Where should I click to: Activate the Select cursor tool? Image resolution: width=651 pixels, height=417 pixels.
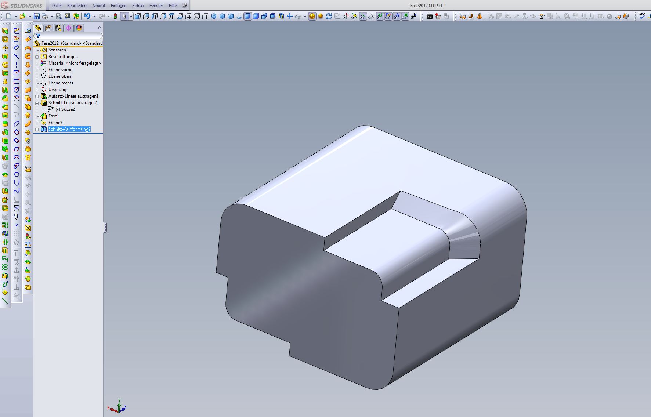tap(124, 16)
